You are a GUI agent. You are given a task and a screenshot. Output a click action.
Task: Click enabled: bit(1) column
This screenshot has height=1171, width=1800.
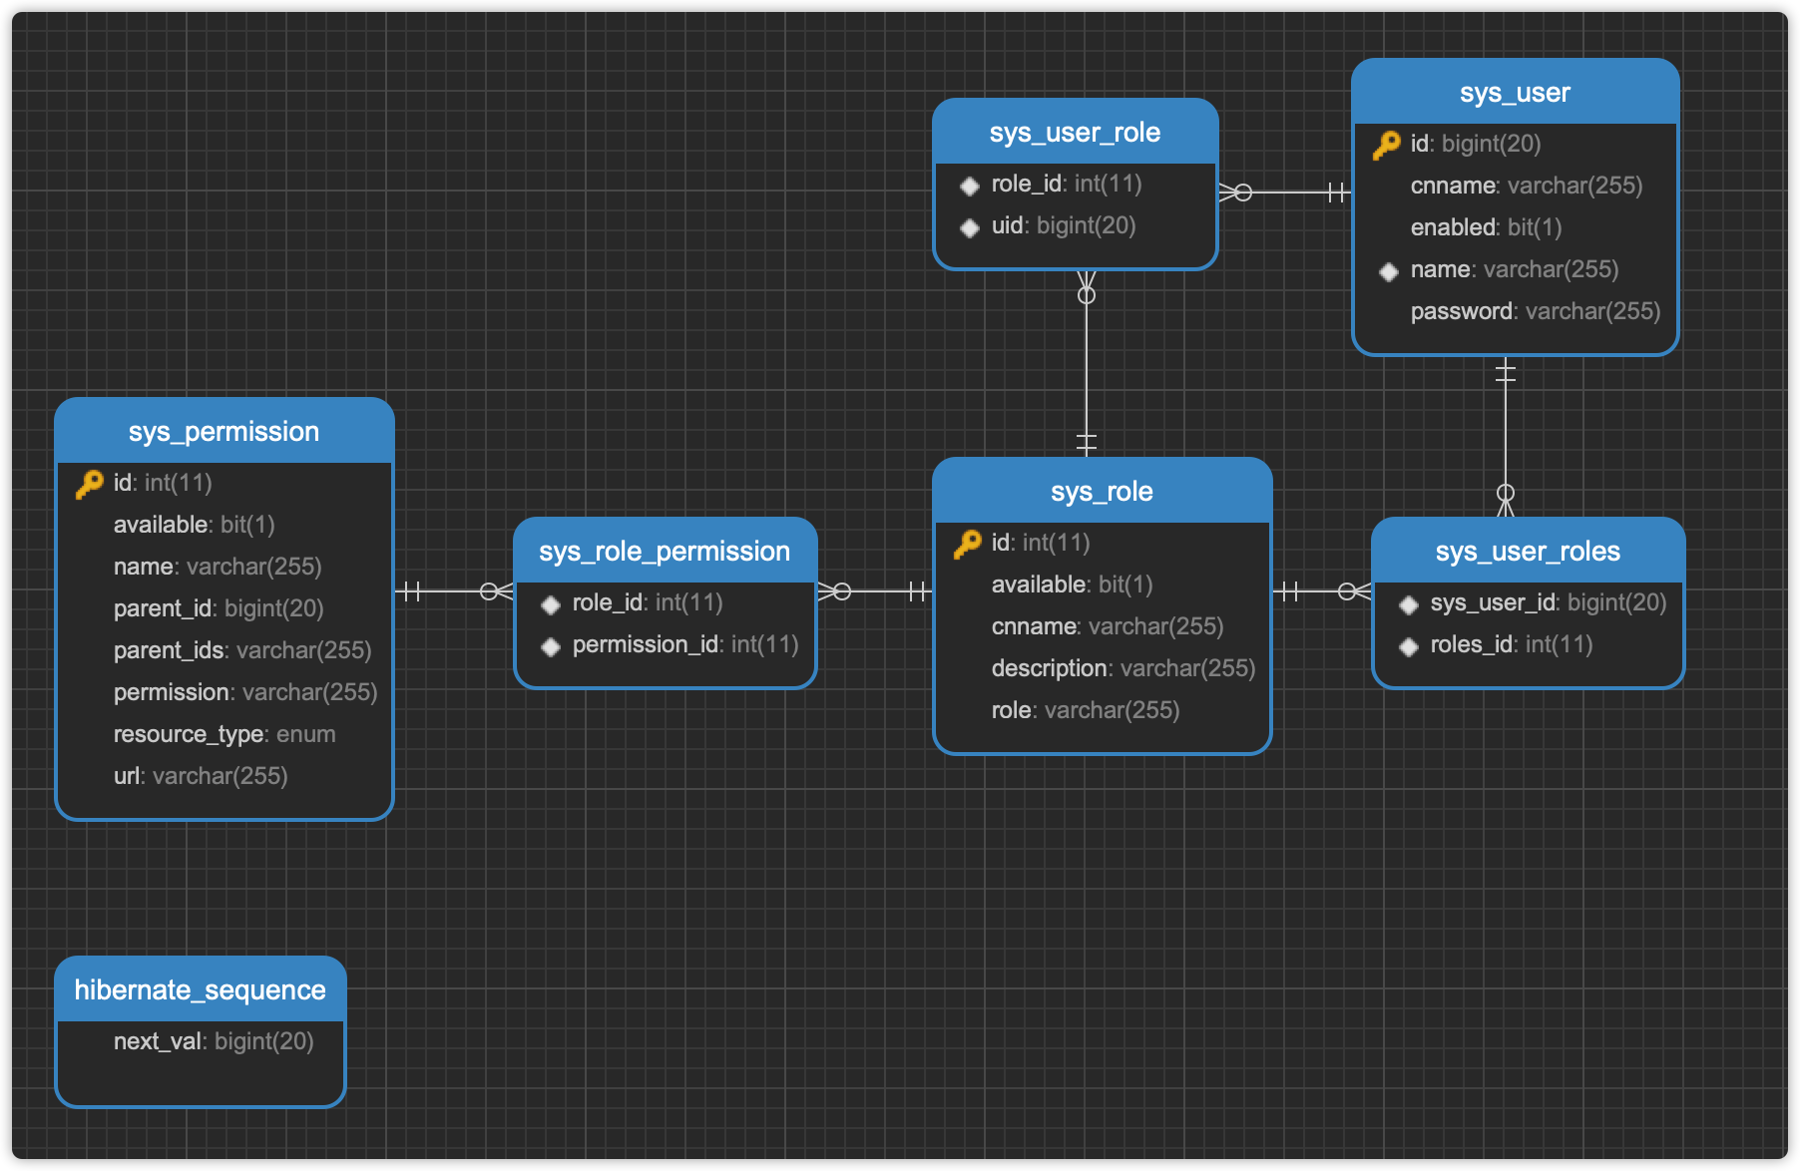(x=1487, y=227)
